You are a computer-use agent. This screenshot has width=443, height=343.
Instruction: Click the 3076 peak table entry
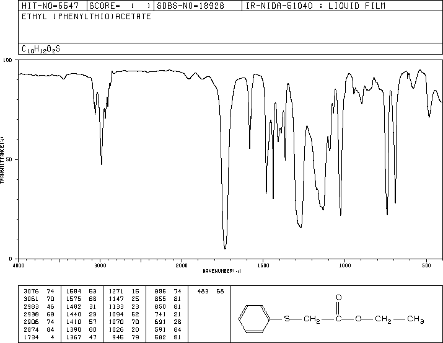click(39, 292)
